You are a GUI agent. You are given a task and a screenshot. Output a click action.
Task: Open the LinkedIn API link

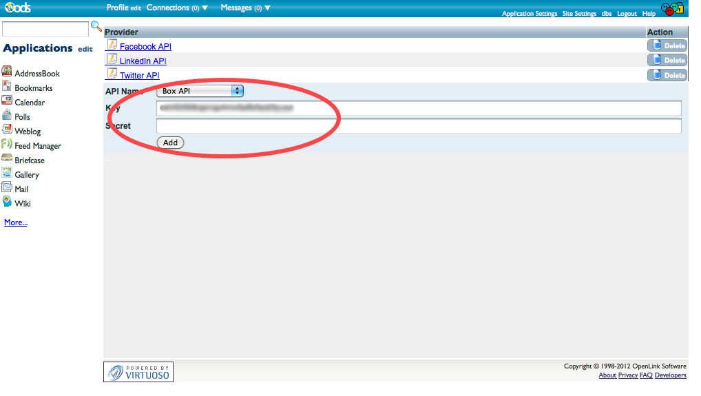pos(143,61)
